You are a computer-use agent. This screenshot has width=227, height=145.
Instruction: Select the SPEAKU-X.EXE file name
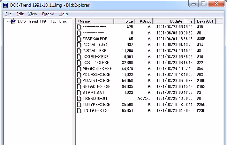tap(96, 86)
